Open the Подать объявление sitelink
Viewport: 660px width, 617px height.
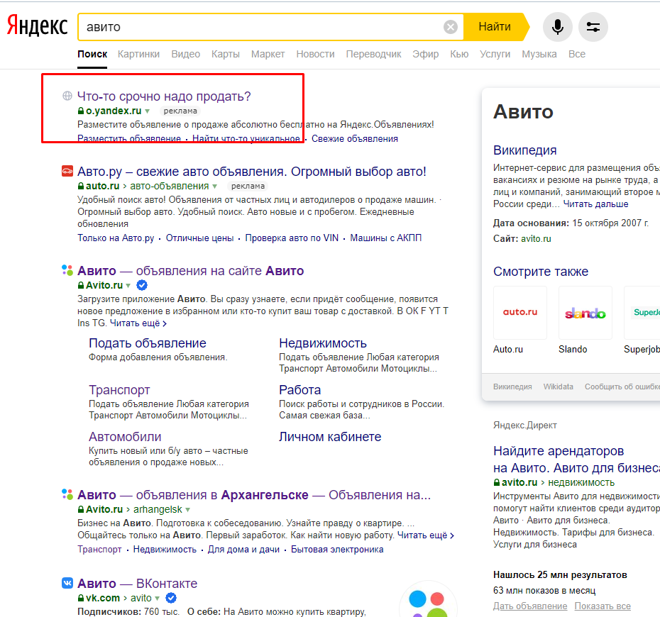(148, 343)
